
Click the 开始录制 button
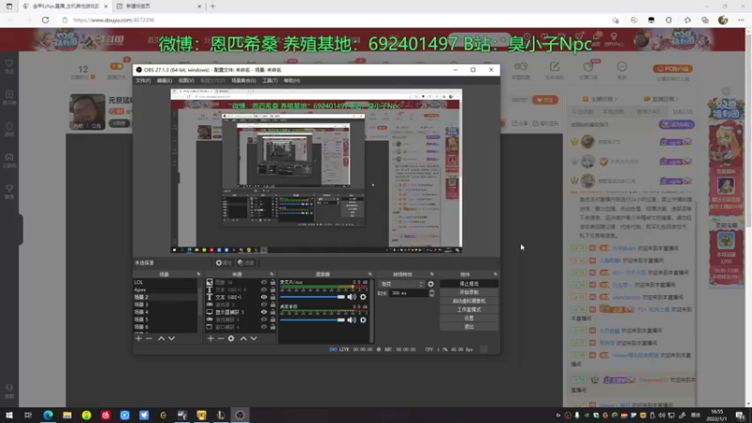point(469,292)
